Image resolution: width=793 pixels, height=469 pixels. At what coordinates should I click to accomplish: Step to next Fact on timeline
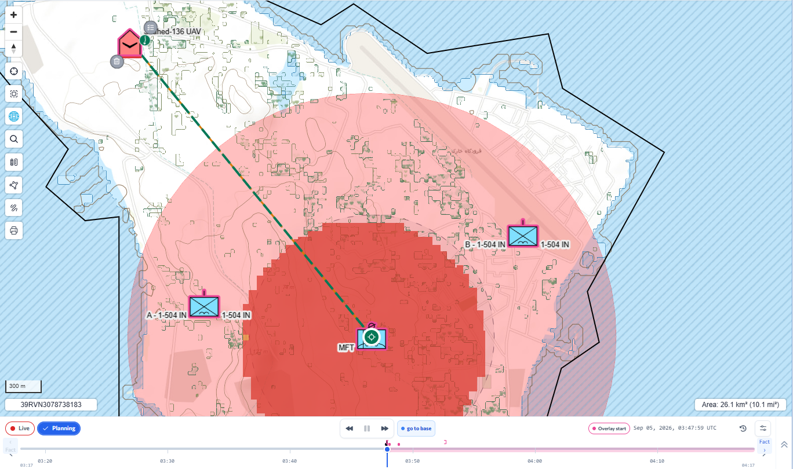click(765, 445)
